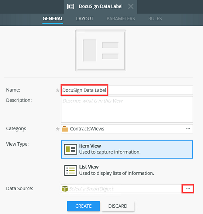Open the Data Source ellipsis picker
Image resolution: width=203 pixels, height=214 pixels.
click(188, 189)
